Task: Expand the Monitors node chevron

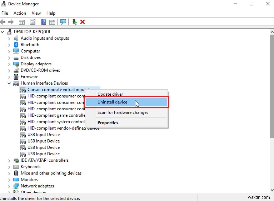Action: pos(9,180)
